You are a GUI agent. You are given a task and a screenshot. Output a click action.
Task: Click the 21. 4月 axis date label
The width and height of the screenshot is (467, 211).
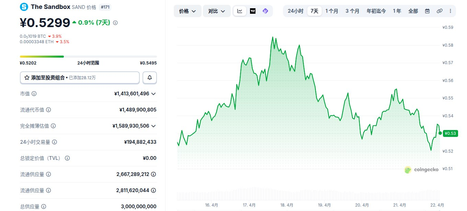399,205
